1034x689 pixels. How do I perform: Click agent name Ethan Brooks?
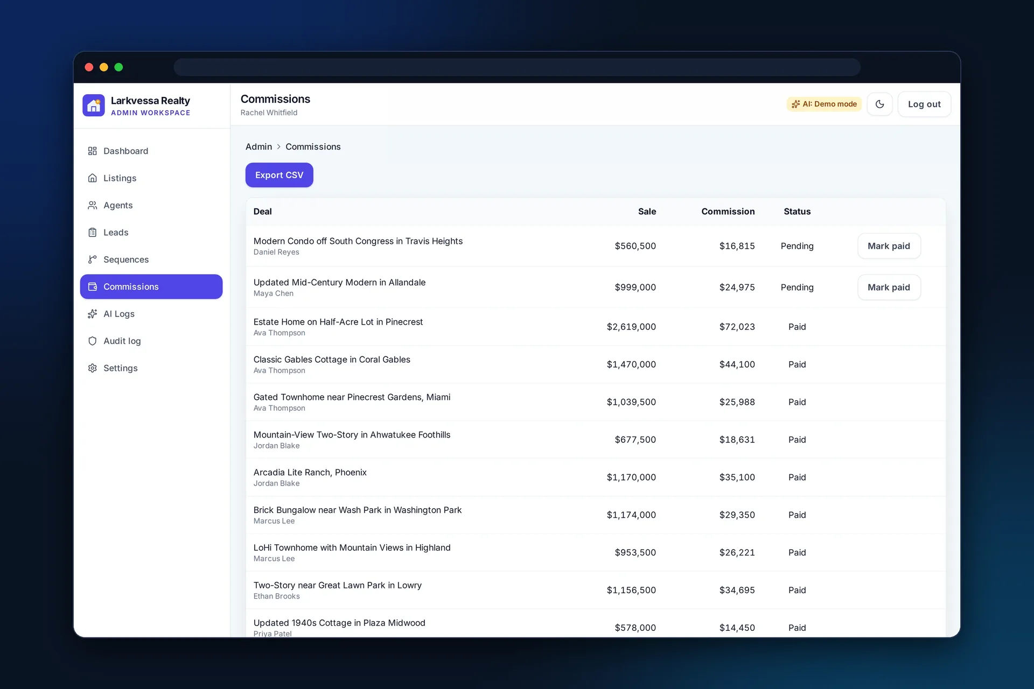pyautogui.click(x=276, y=596)
